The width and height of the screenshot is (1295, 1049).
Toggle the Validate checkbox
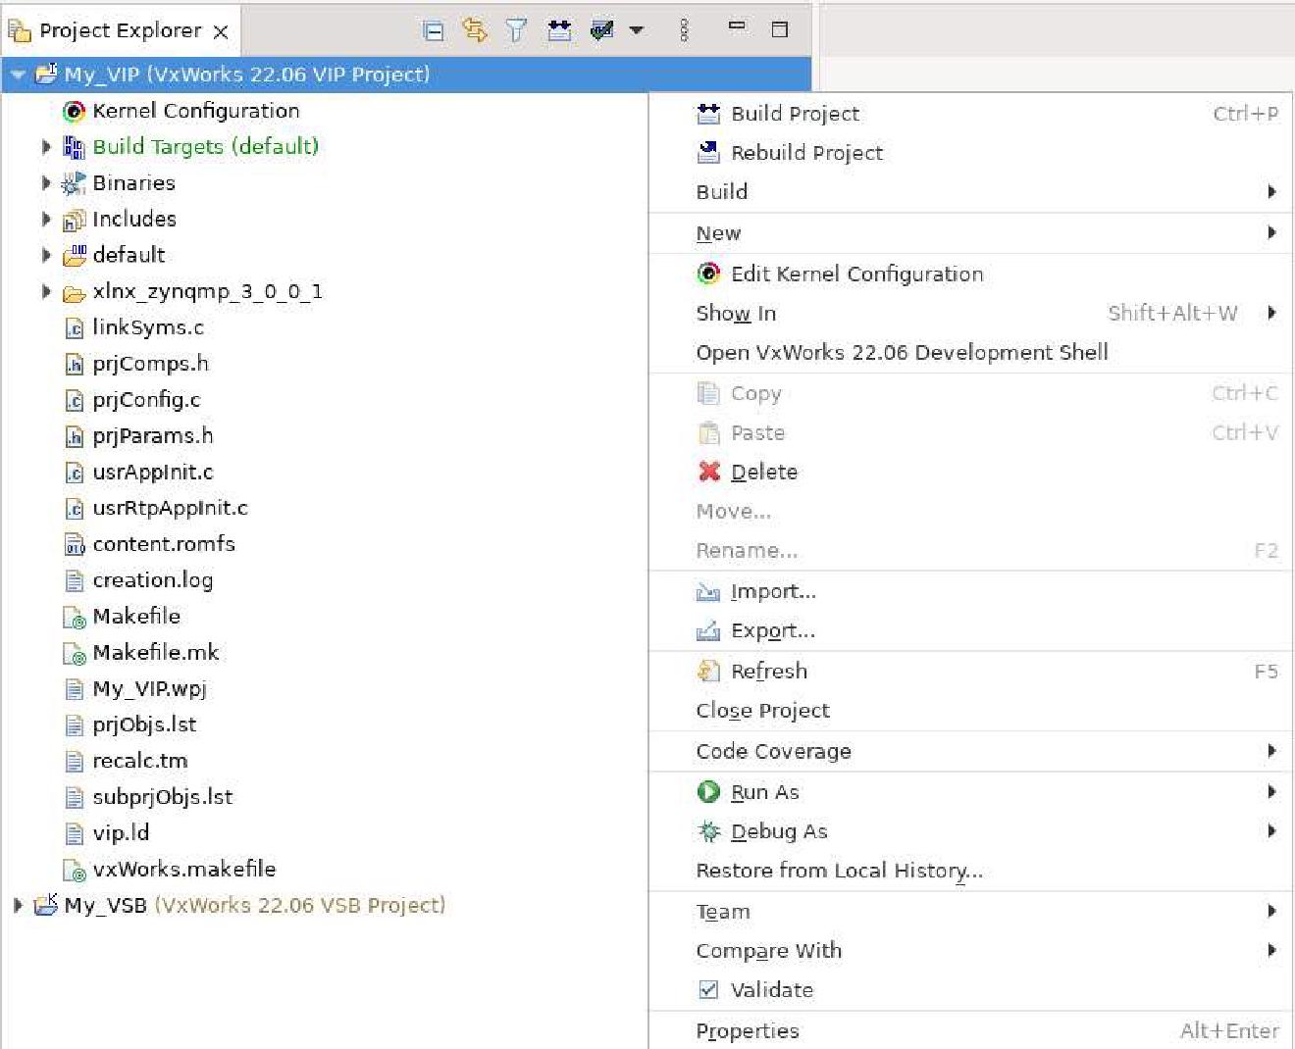(x=708, y=990)
